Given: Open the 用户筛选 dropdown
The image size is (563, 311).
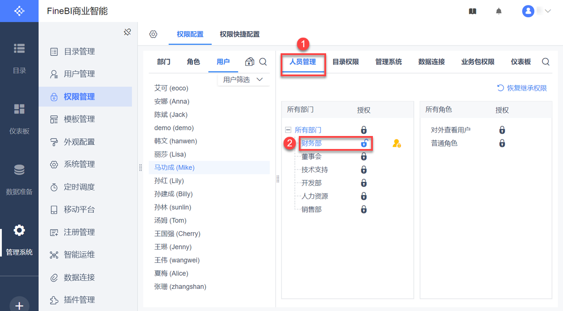Looking at the screenshot, I should (x=243, y=80).
